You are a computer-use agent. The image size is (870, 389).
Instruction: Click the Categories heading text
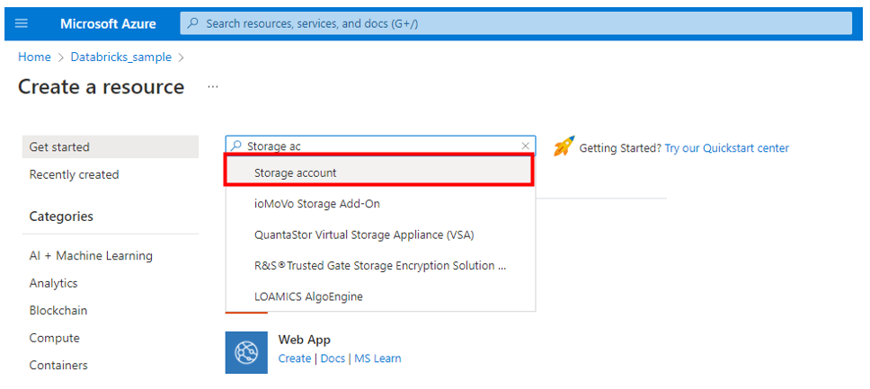click(61, 217)
